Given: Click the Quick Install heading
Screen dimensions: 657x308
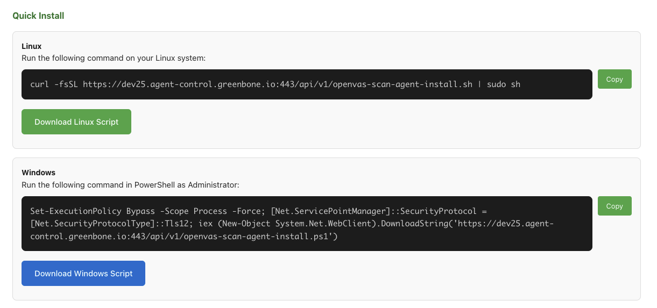Looking at the screenshot, I should 38,16.
